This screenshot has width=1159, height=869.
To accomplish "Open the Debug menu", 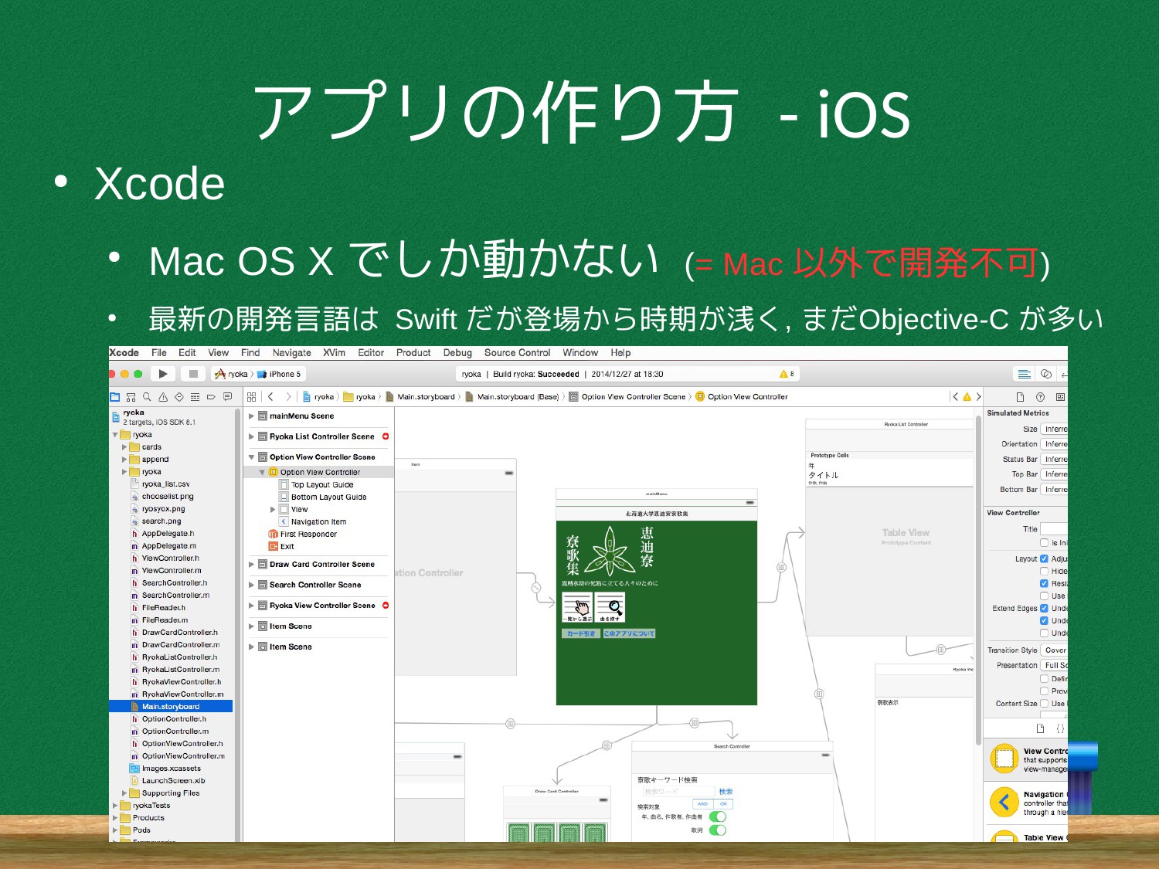I will point(457,353).
